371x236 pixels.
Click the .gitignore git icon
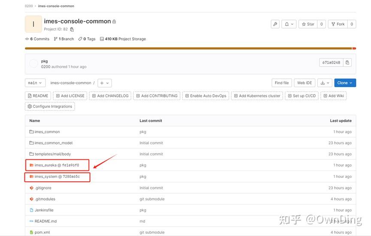31,188
